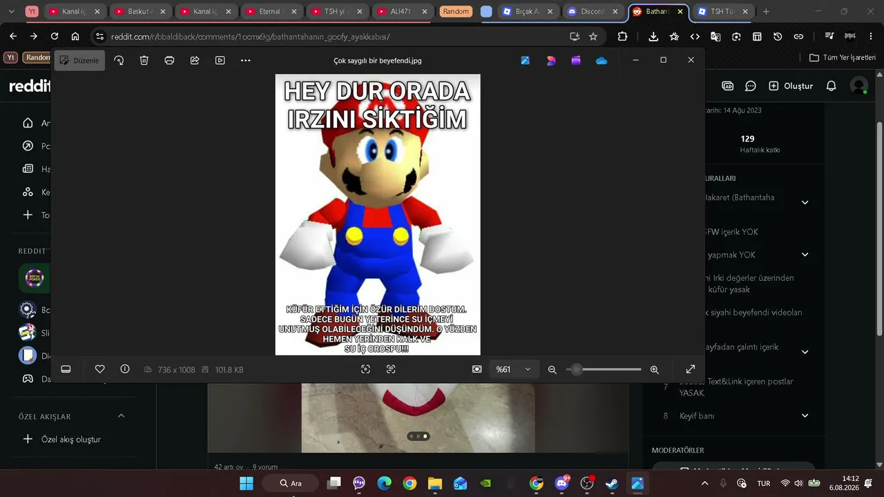
Task: Open File Explorer from the taskbar
Action: click(x=435, y=483)
